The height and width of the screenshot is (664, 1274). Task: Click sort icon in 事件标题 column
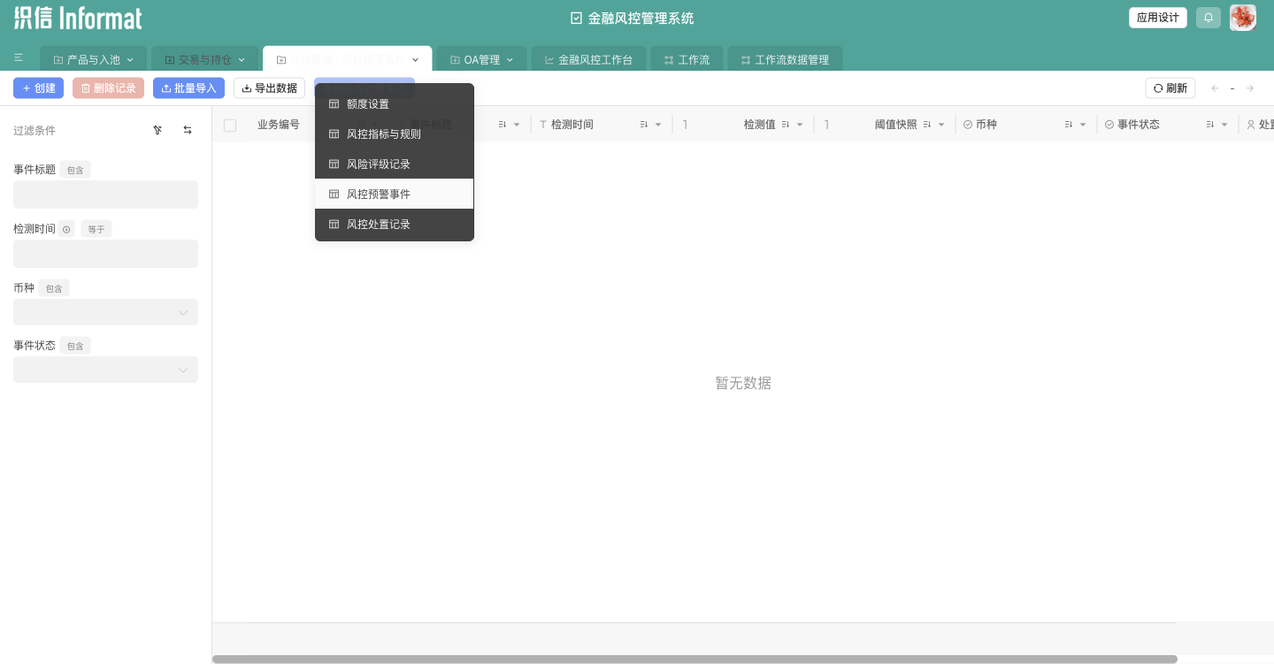coord(503,125)
